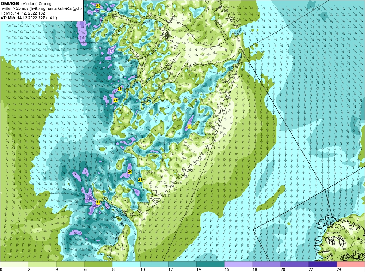This screenshot has height=272, width=365.
Task: Click the scale value 10
Action: coord(142,269)
